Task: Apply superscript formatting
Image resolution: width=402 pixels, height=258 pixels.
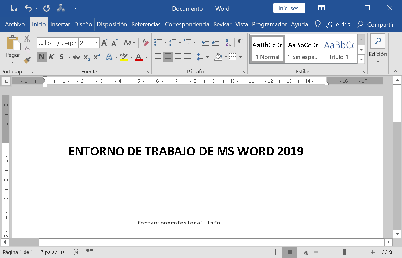Action: 96,56
